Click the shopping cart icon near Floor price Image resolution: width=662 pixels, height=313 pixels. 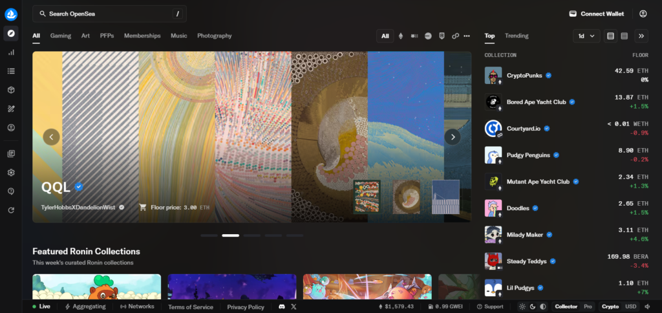(143, 208)
